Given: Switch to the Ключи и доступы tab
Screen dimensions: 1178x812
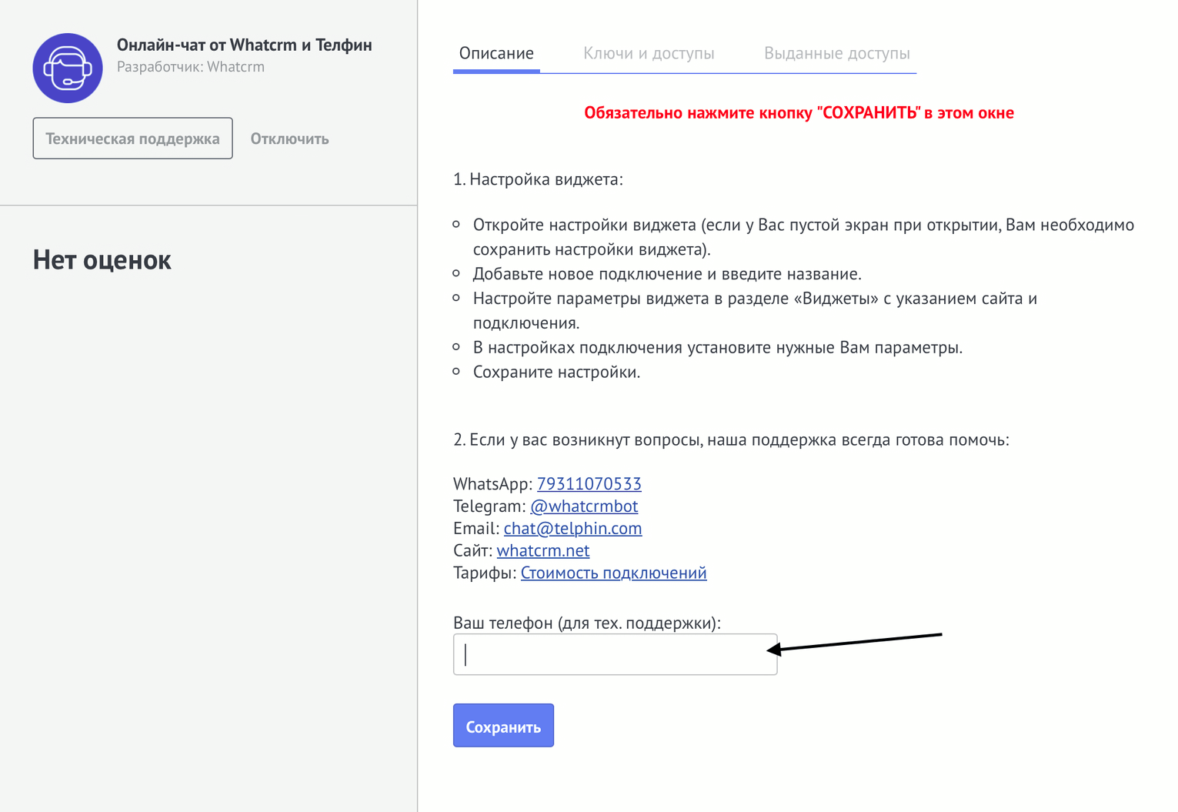Looking at the screenshot, I should pos(649,53).
